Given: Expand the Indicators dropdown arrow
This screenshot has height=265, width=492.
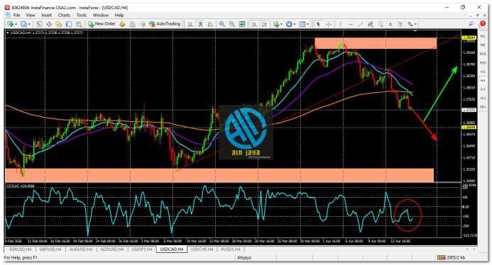Looking at the screenshot, I should click(x=281, y=24).
